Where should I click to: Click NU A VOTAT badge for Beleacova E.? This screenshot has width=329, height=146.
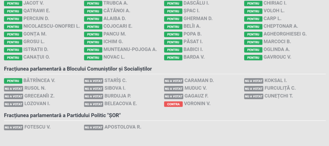pyautogui.click(x=93, y=104)
